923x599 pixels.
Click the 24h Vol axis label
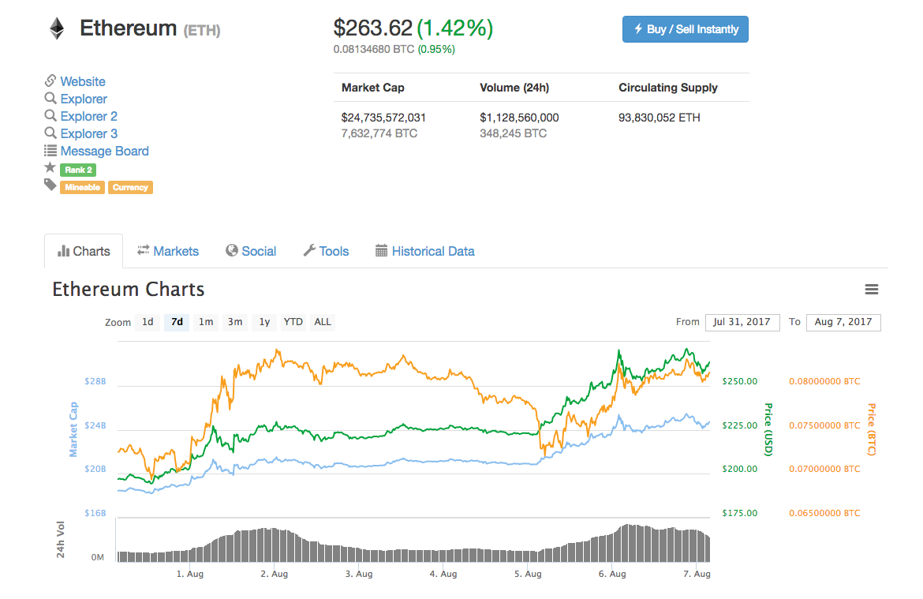coord(60,540)
